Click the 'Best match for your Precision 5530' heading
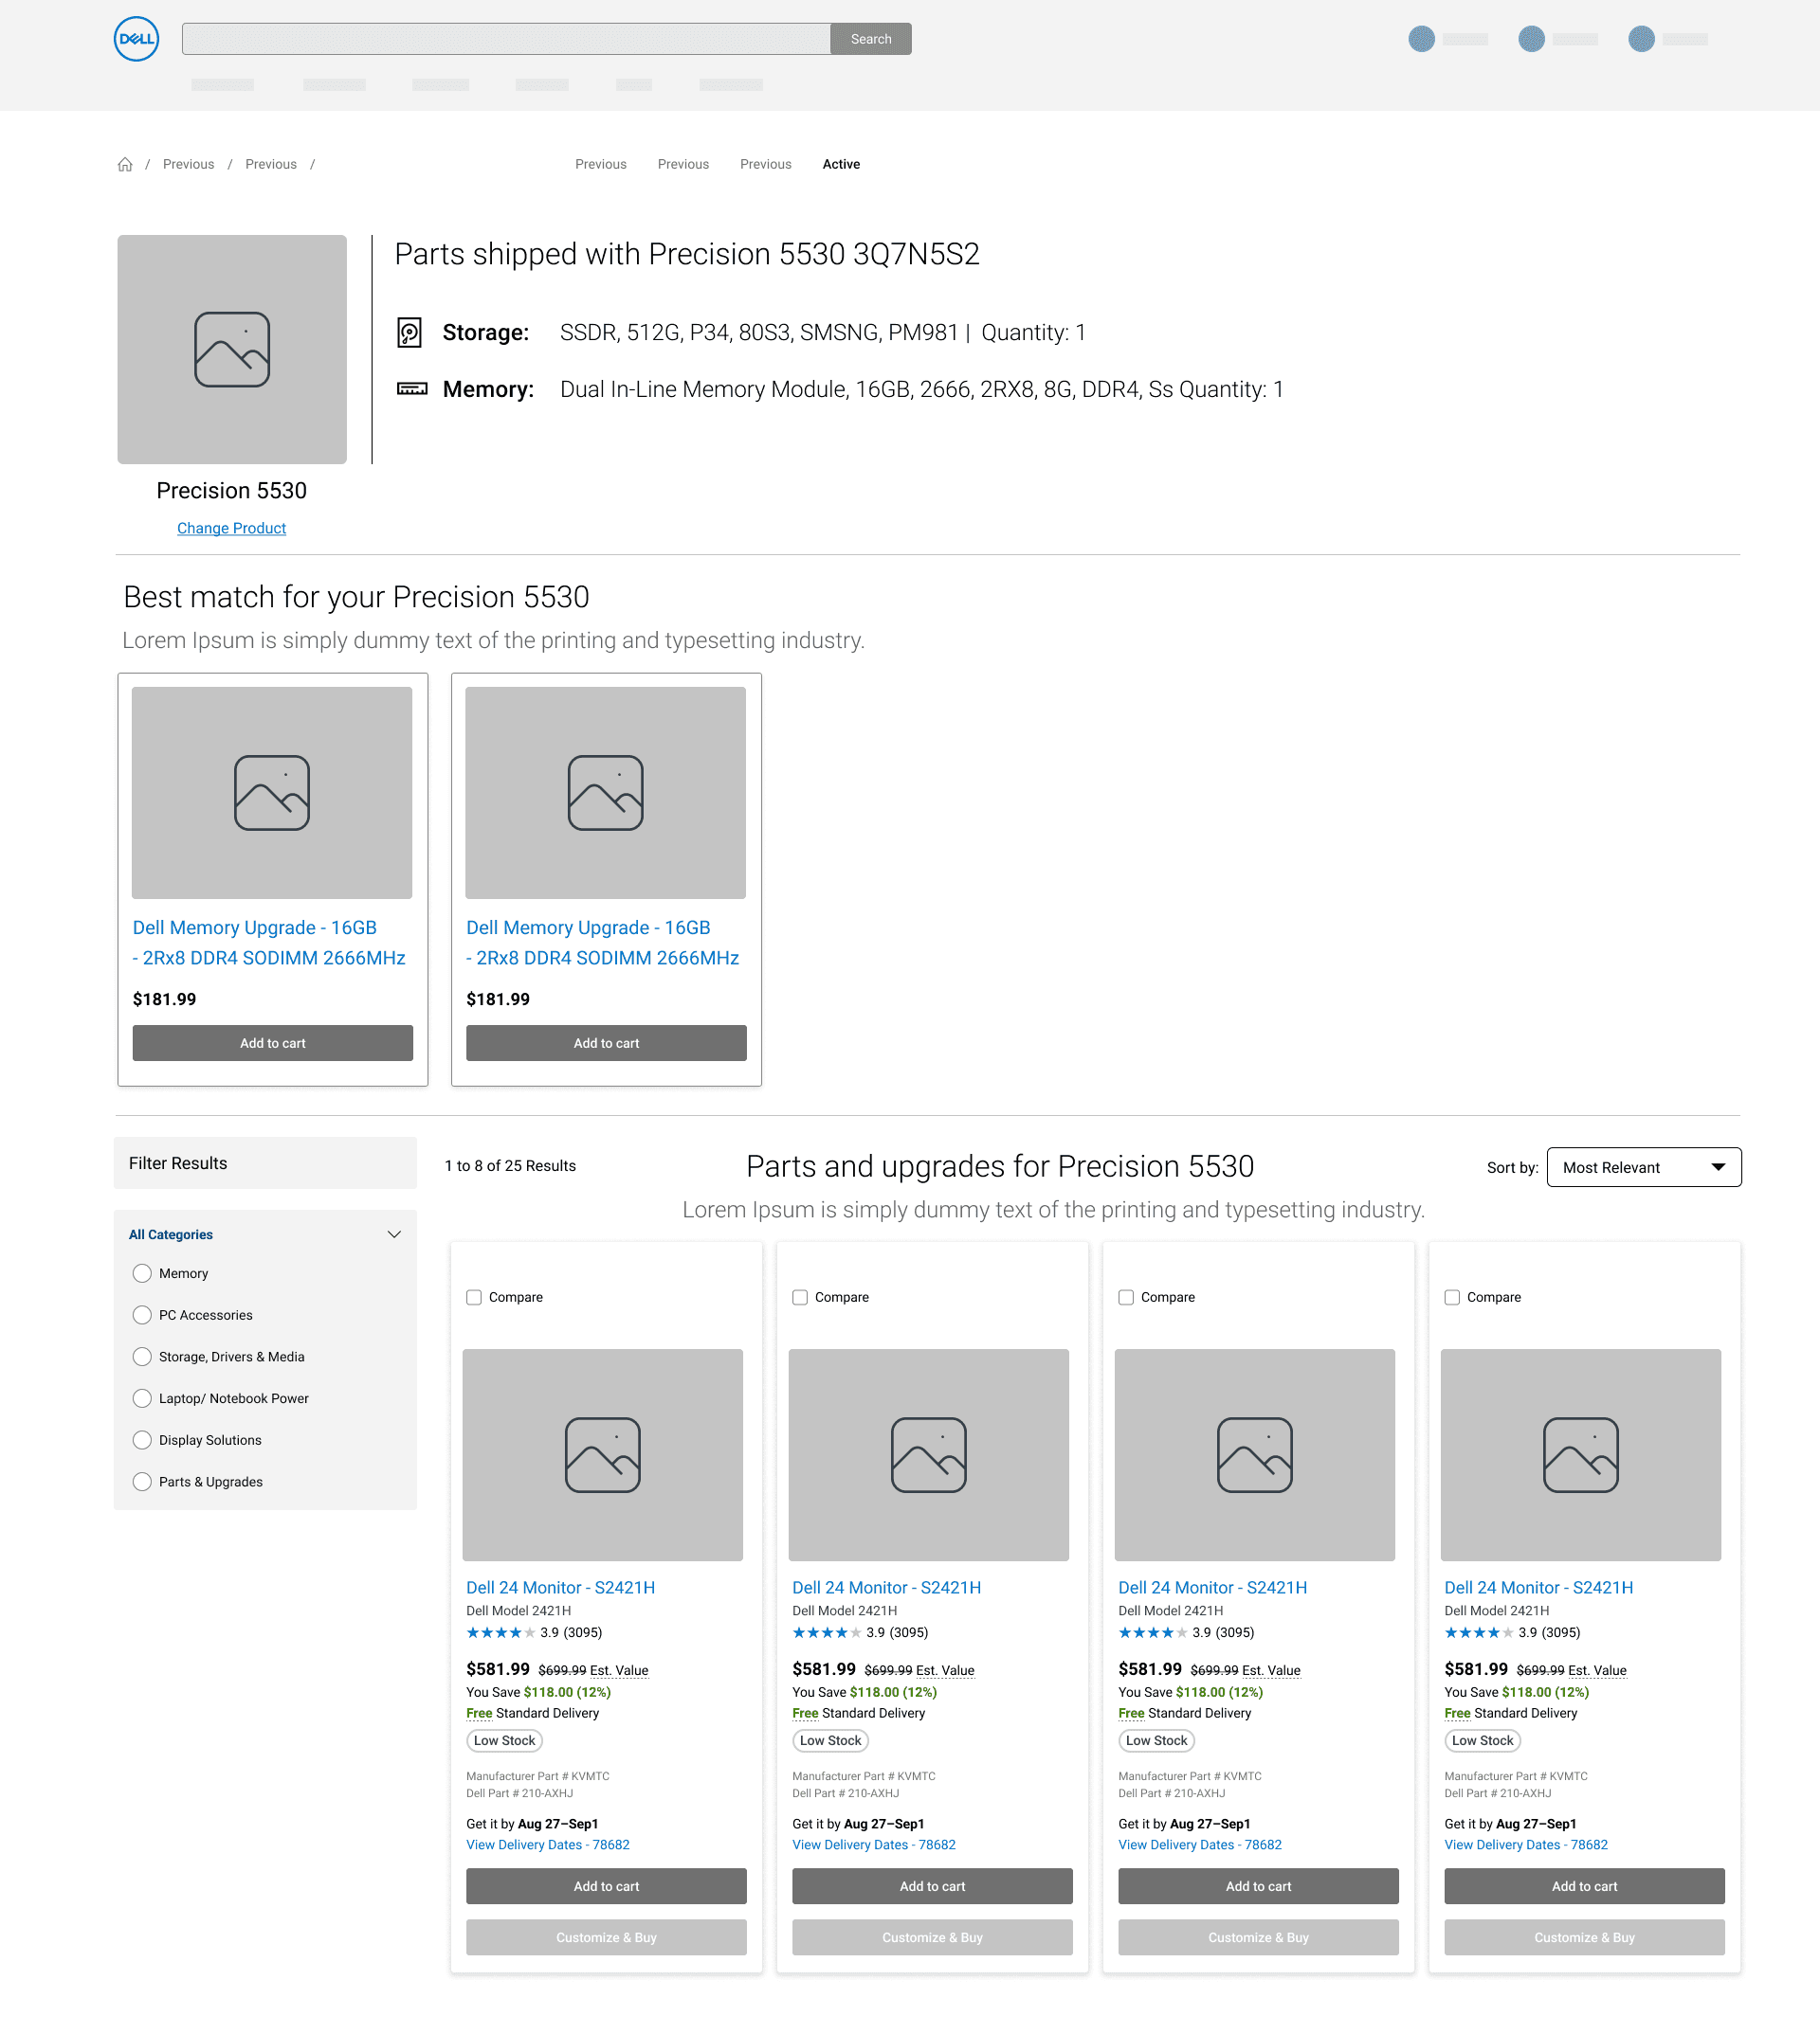Screen dimensions: 1820x2034 coord(356,598)
